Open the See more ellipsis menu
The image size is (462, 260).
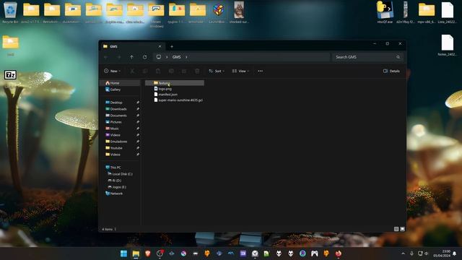(x=260, y=71)
